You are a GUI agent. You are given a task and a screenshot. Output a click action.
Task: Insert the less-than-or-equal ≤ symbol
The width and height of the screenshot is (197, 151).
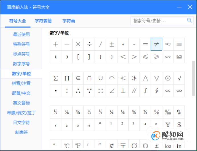(145, 57)
